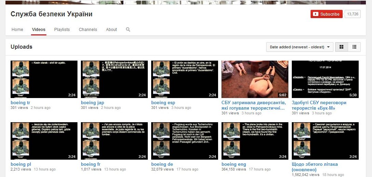Open the detained saboteurs video thumbnail
372x177 pixels.
coord(255,79)
